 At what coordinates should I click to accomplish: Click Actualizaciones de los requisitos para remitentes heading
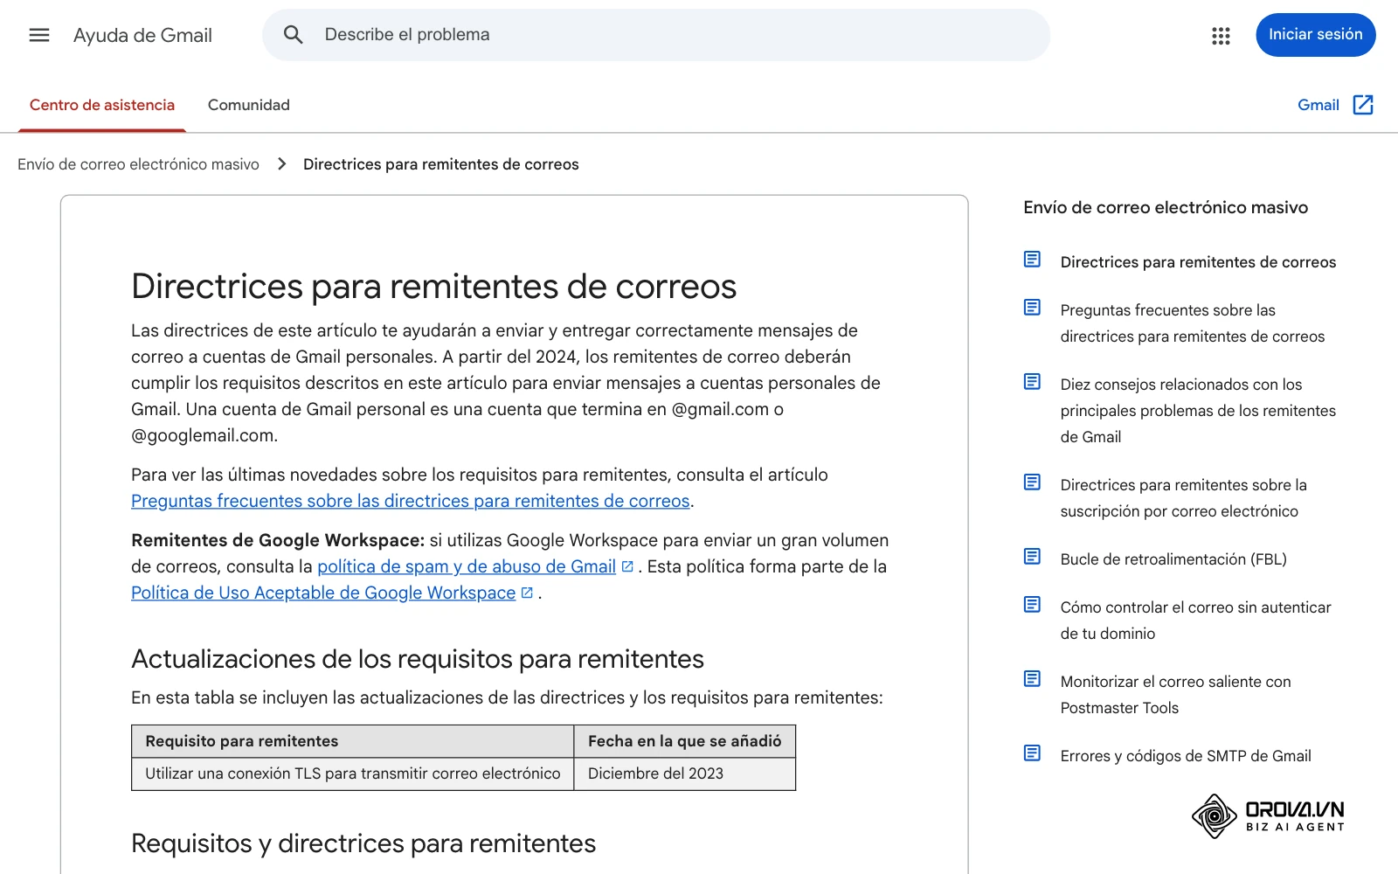tap(418, 659)
